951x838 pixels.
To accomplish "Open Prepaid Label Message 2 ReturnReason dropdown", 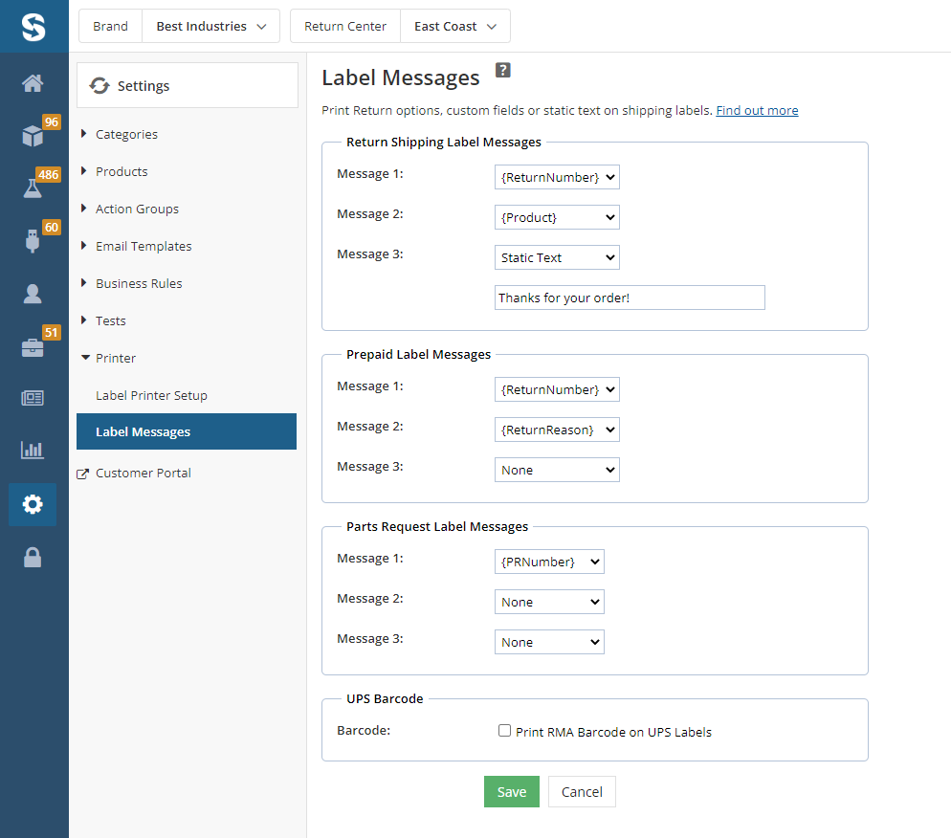I will click(x=557, y=430).
